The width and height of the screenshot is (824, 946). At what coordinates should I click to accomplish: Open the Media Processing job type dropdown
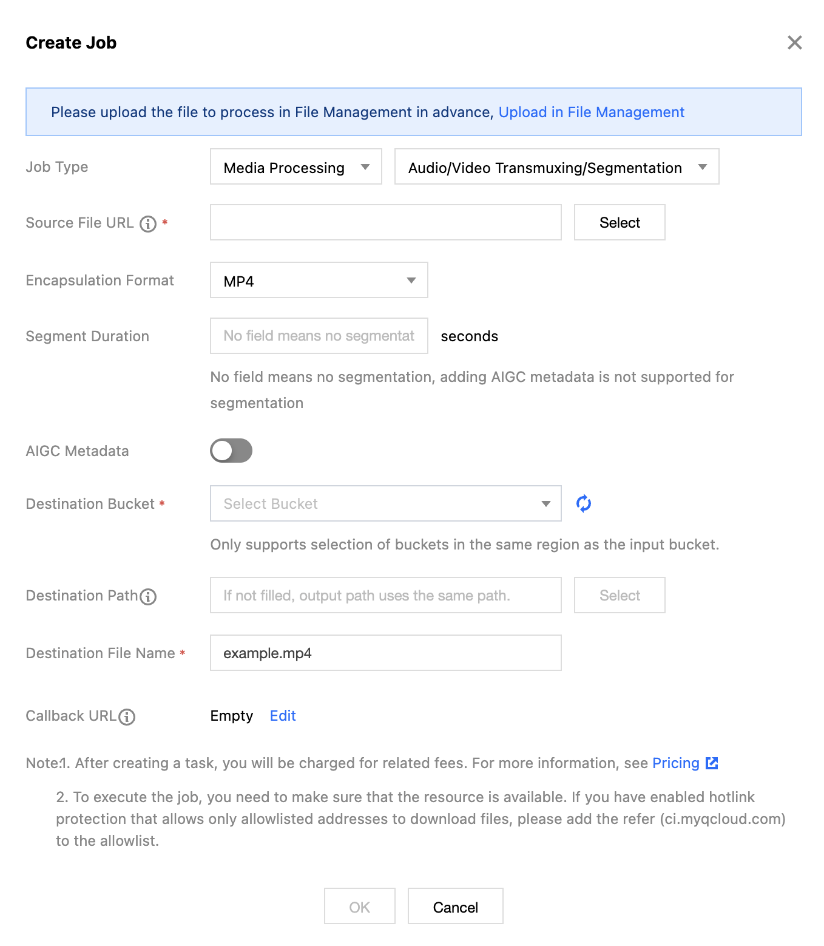(x=295, y=167)
